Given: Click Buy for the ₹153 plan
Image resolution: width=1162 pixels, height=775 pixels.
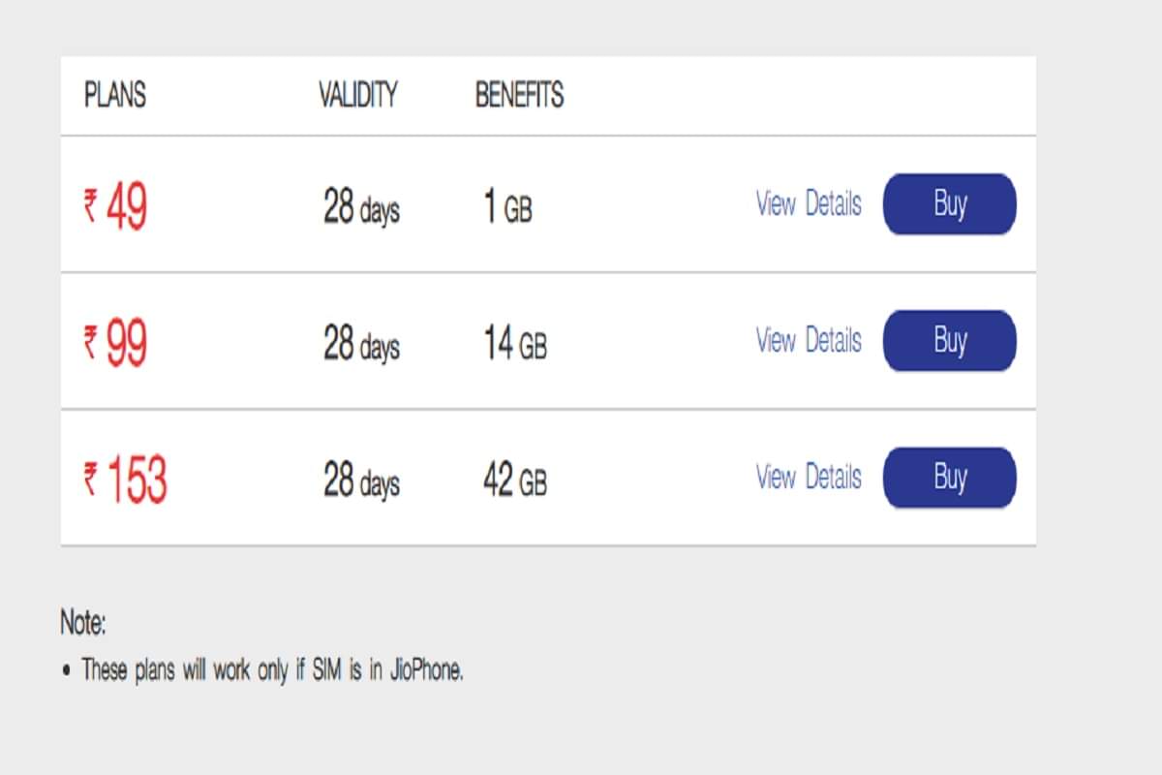Looking at the screenshot, I should click(949, 478).
